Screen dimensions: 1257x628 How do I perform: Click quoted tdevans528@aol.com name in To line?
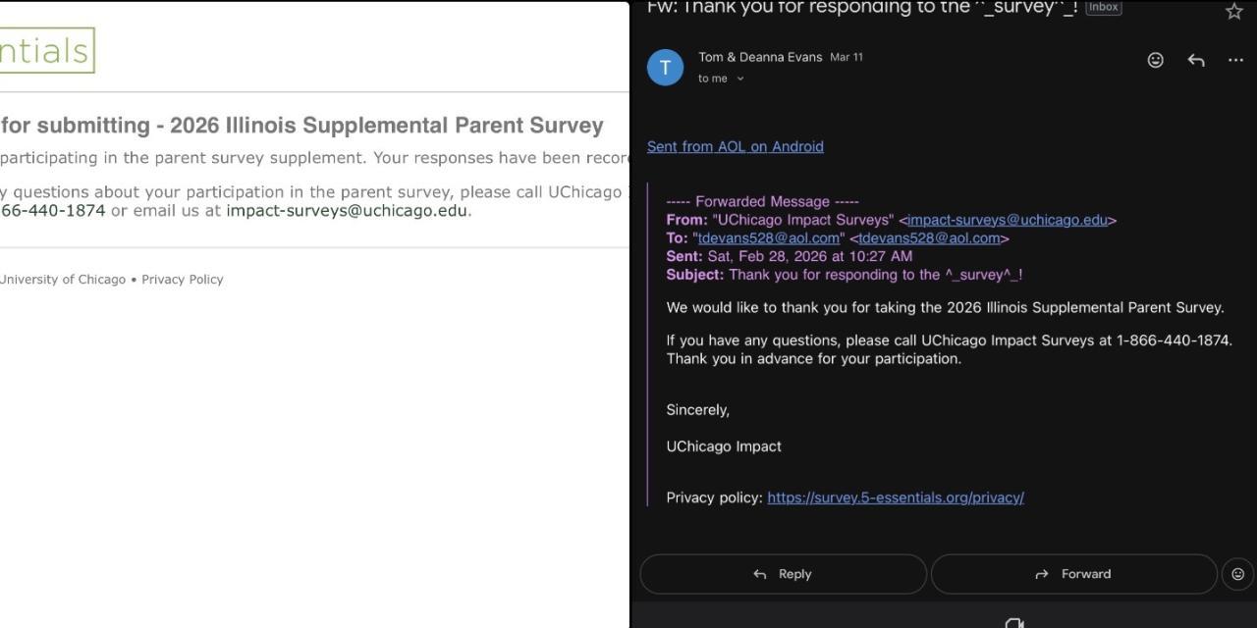click(769, 238)
